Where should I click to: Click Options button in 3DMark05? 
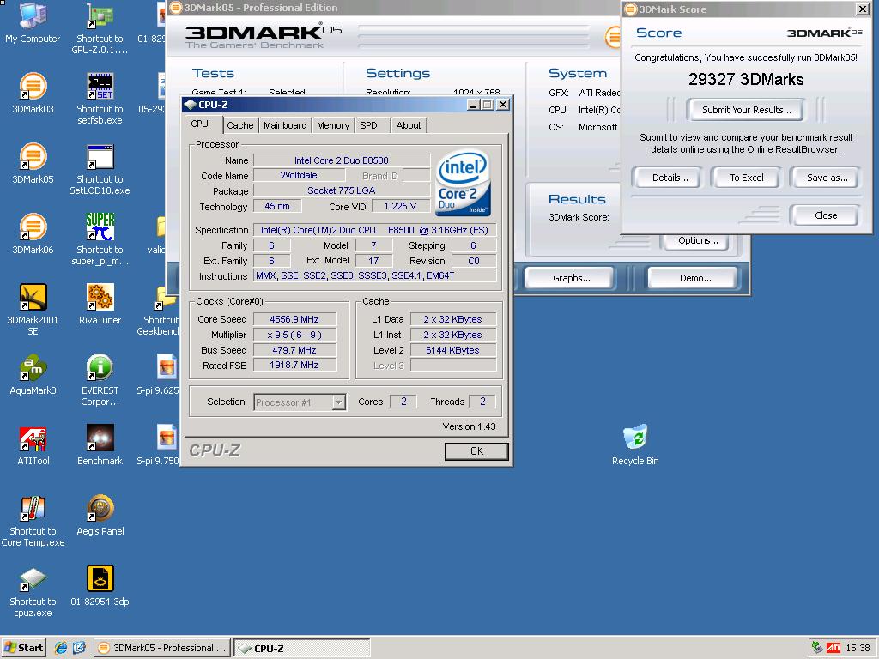click(x=697, y=241)
